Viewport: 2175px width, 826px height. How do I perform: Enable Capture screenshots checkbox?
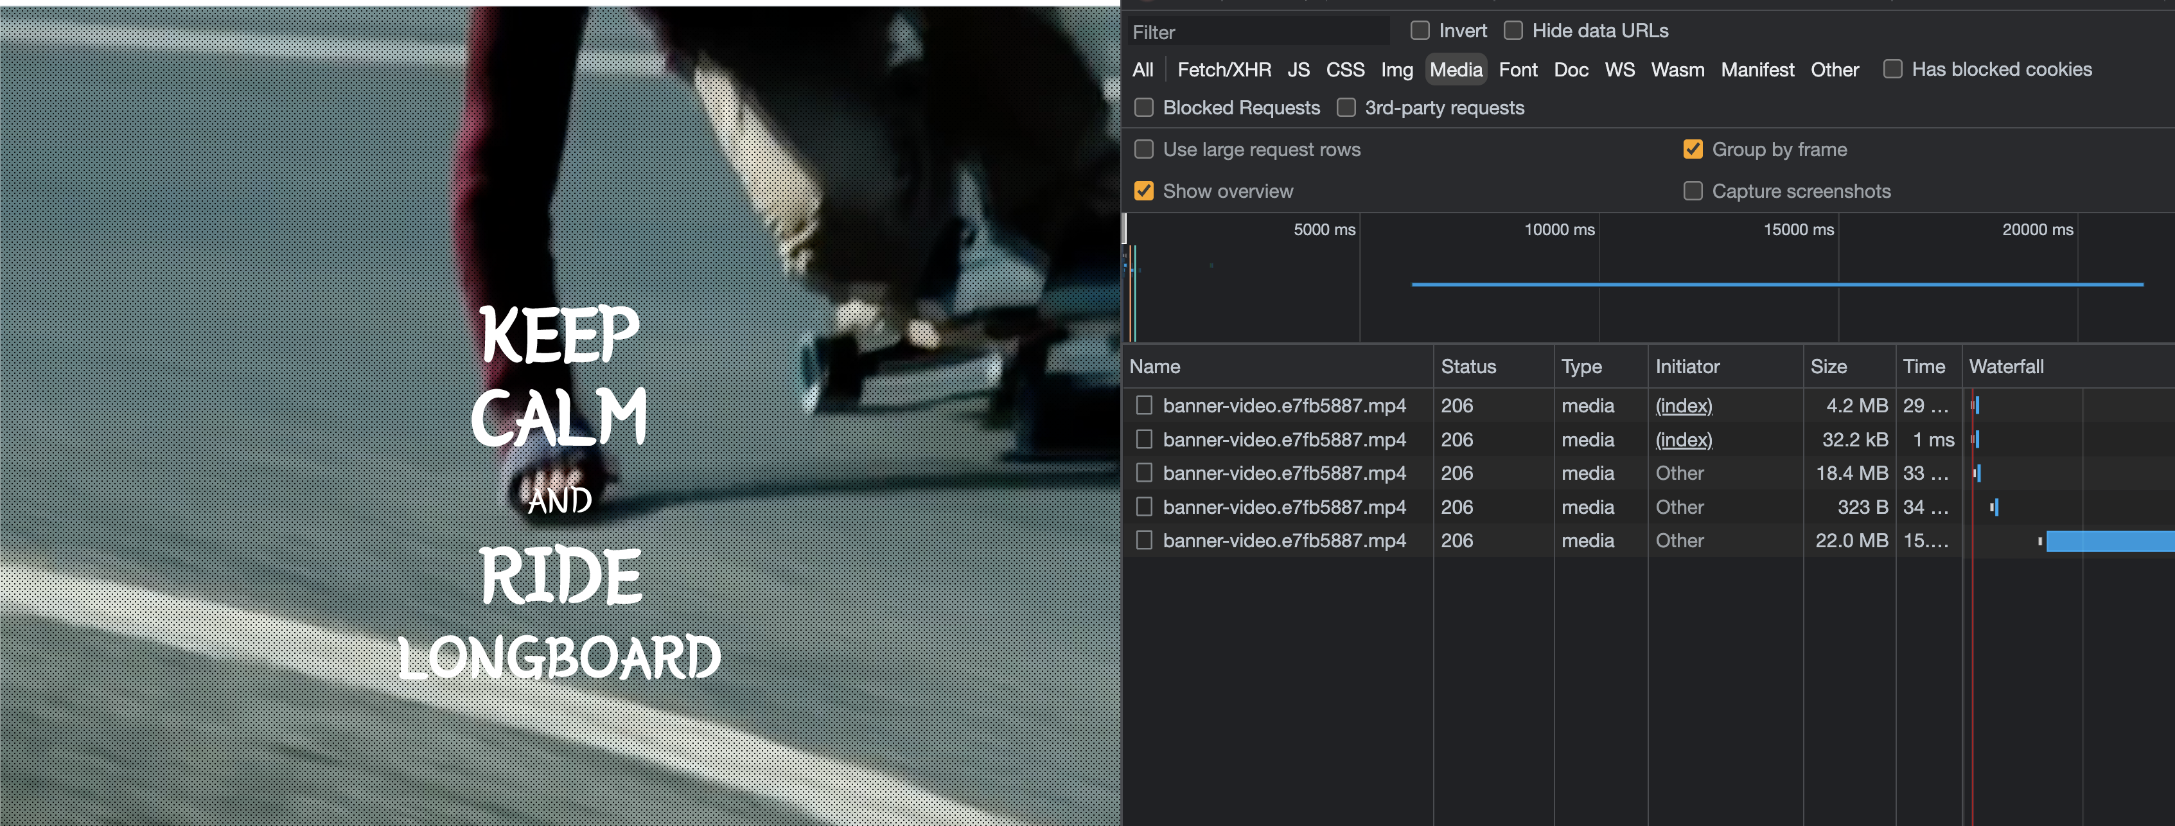[x=1692, y=191]
